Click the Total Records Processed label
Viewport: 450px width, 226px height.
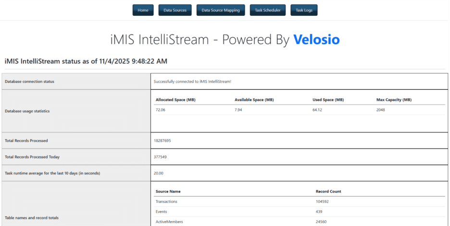[x=26, y=141]
